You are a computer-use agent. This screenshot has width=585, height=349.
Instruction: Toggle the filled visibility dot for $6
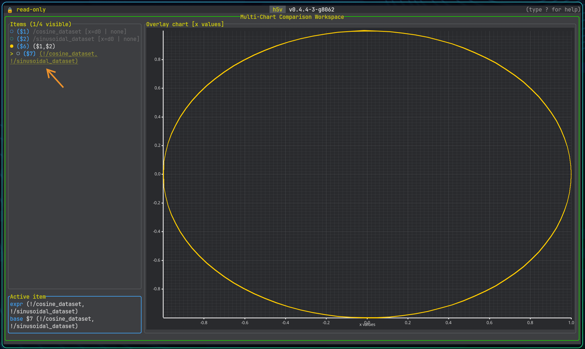(12, 46)
